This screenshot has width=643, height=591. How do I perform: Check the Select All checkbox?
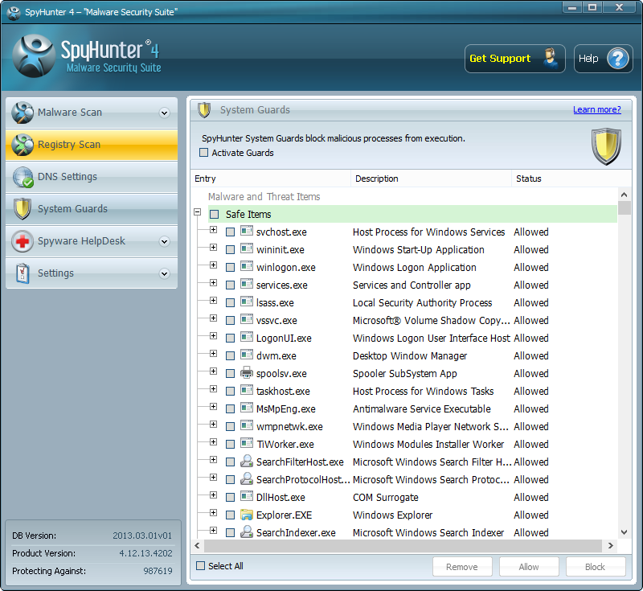coord(201,566)
